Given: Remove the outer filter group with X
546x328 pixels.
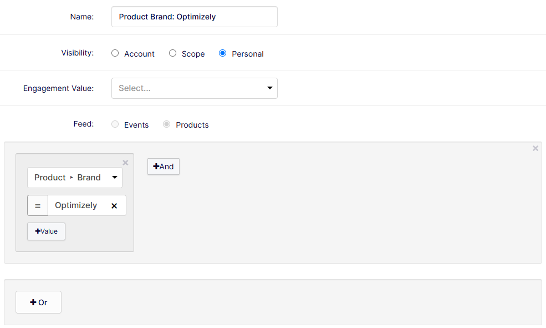Looking at the screenshot, I should pyautogui.click(x=535, y=148).
